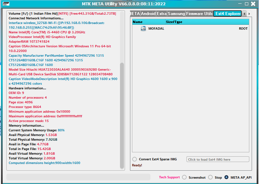This screenshot has width=259, height=184.
Task: Select the Stop radio button
Action: 210,177
